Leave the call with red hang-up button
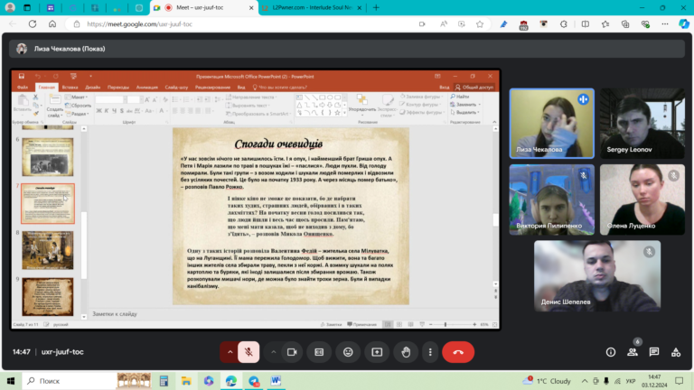694x390 pixels. [x=458, y=352]
